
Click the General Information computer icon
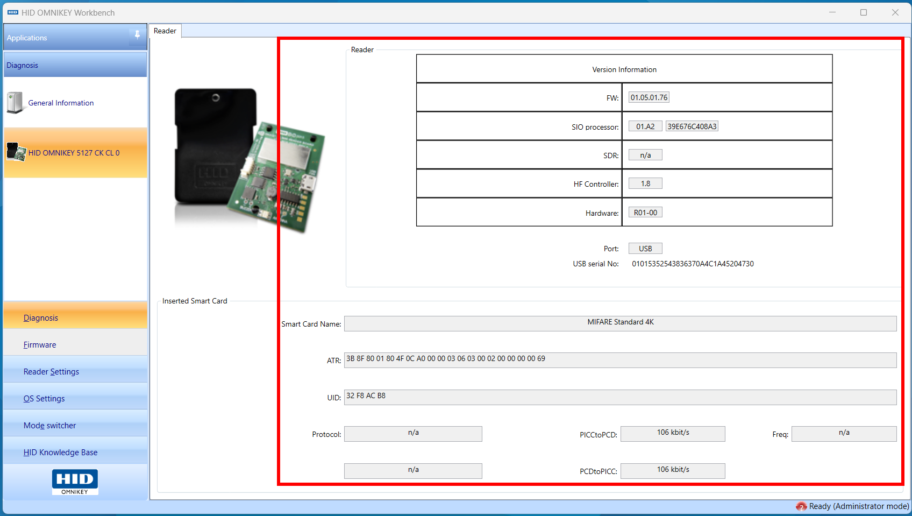(15, 103)
